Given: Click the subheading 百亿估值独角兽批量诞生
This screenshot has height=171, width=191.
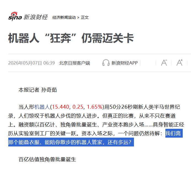Looking at the screenshot, I should (x=47, y=159).
